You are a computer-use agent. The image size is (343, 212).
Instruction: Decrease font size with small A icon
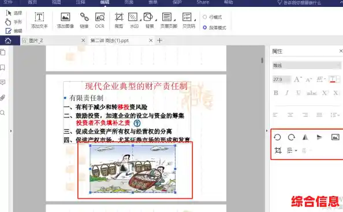point(309,79)
